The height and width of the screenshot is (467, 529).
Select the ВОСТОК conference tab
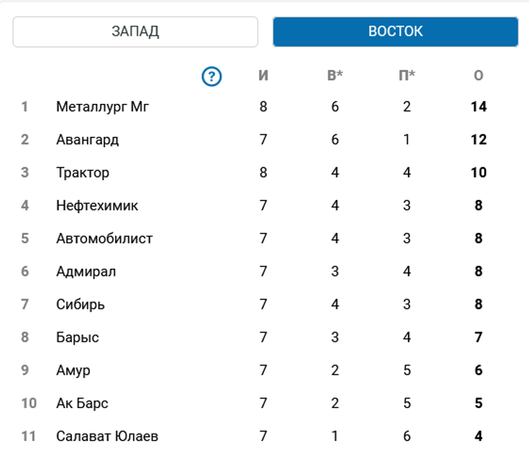(x=395, y=32)
